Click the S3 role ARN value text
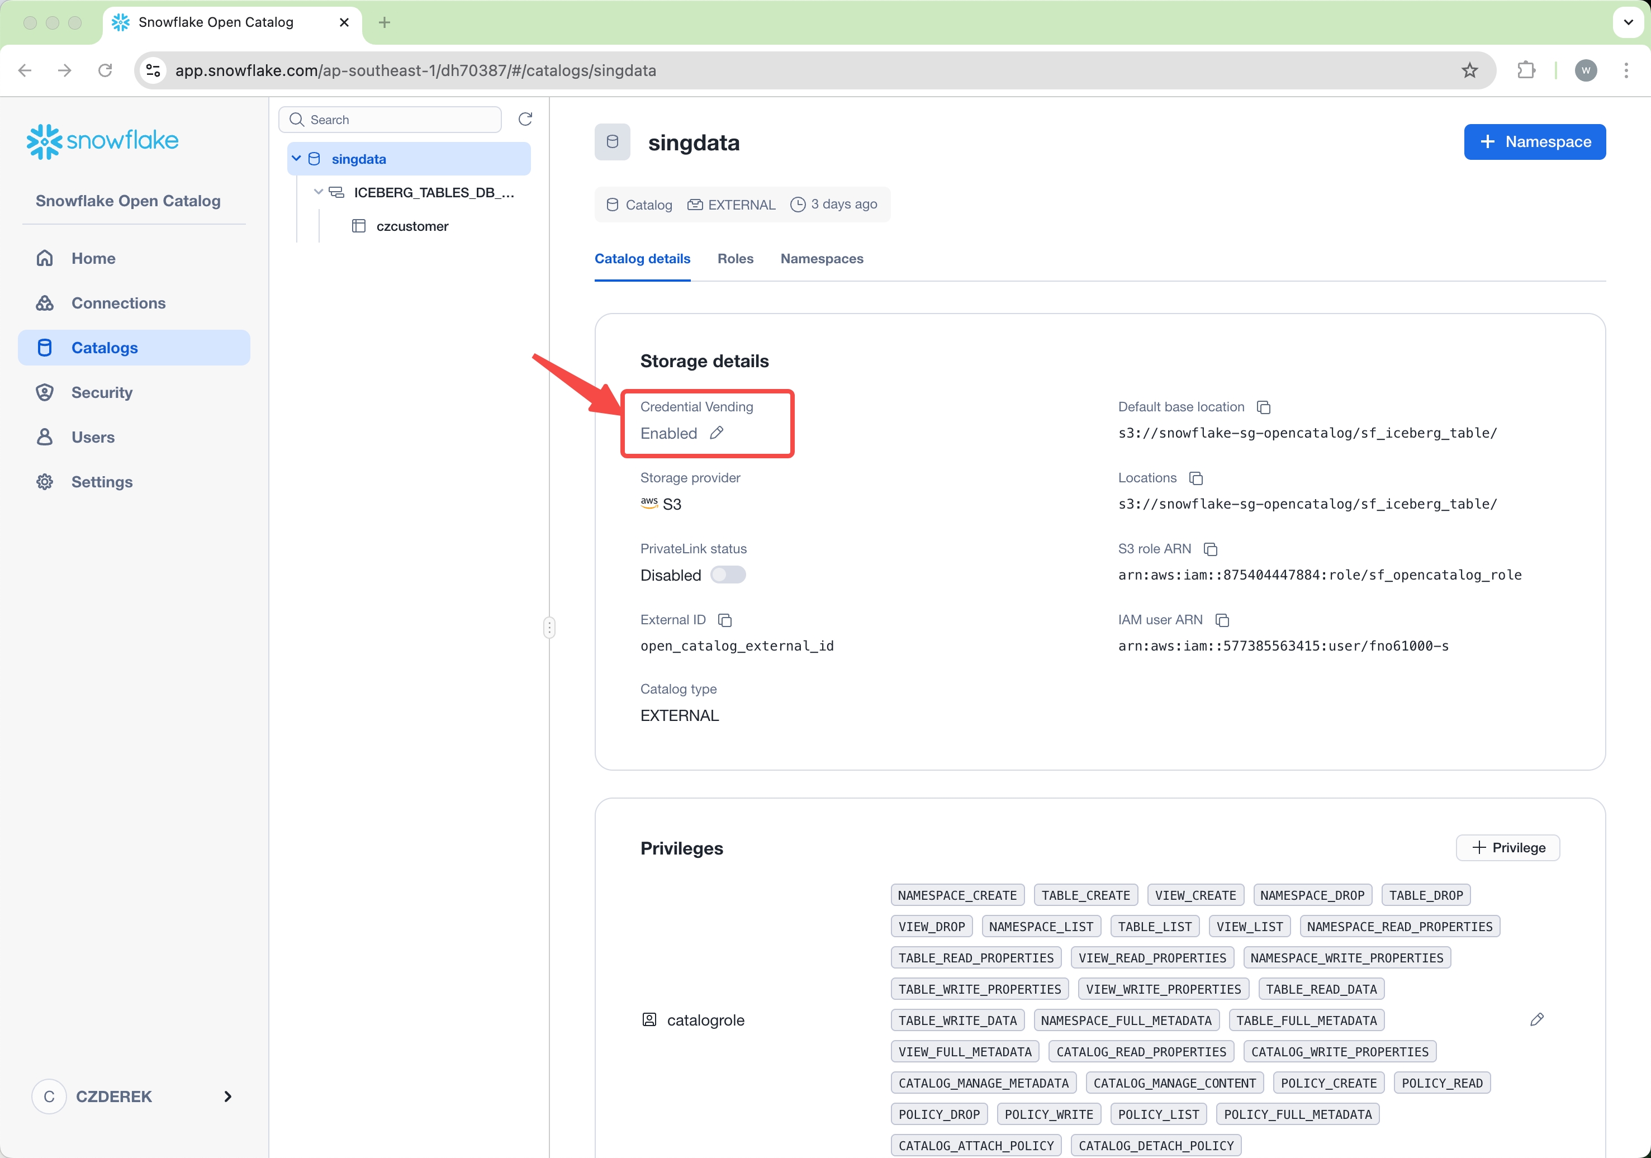1651x1158 pixels. (x=1320, y=575)
